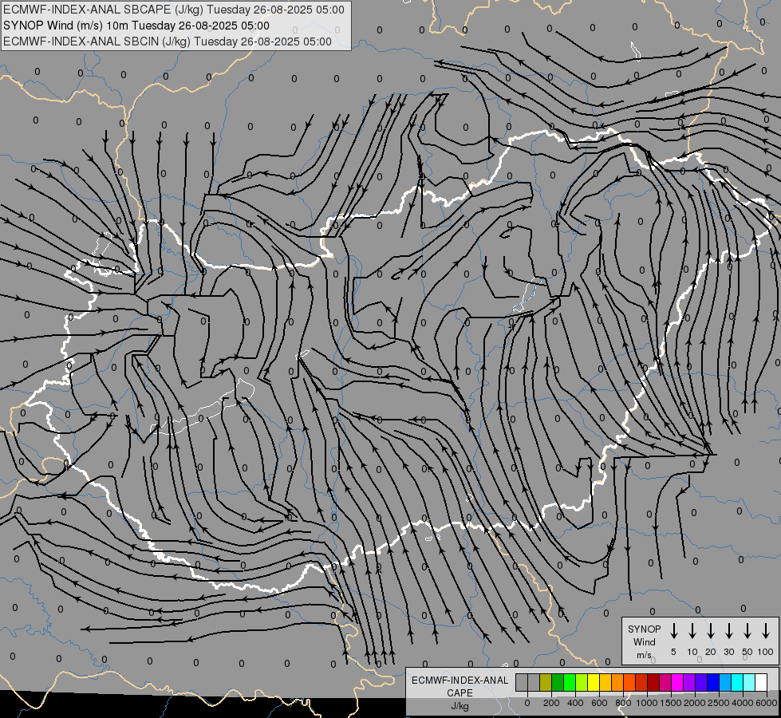Click the 1500 tick label on CAPE scale
This screenshot has width=781, height=718.
pyautogui.click(x=671, y=703)
